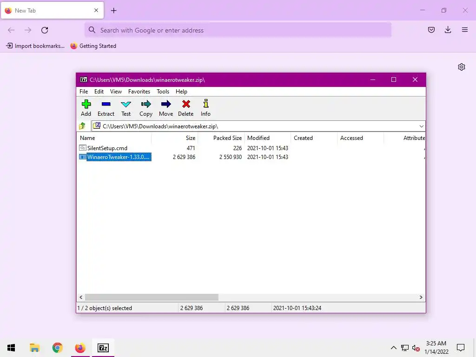Select the New Tab browser tab

coord(52,10)
